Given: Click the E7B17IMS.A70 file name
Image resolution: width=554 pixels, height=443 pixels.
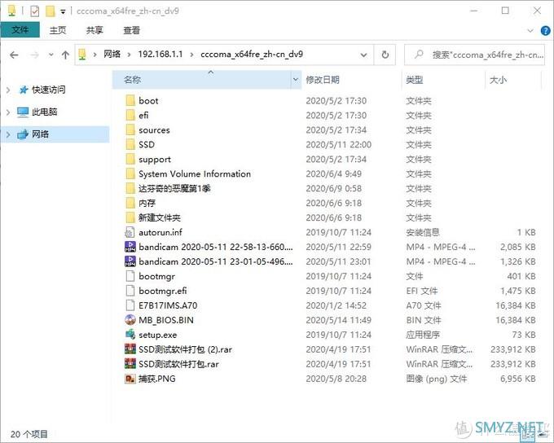Looking at the screenshot, I should [x=168, y=305].
